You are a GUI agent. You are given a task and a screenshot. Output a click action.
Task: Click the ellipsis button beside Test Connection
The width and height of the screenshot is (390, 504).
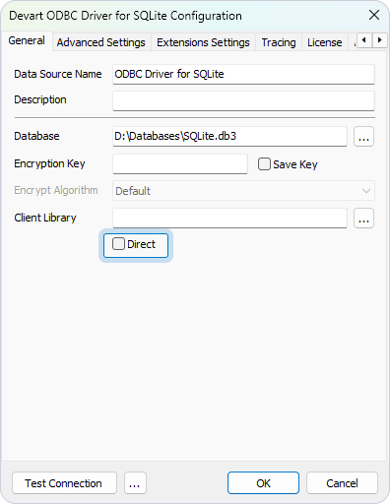point(135,483)
